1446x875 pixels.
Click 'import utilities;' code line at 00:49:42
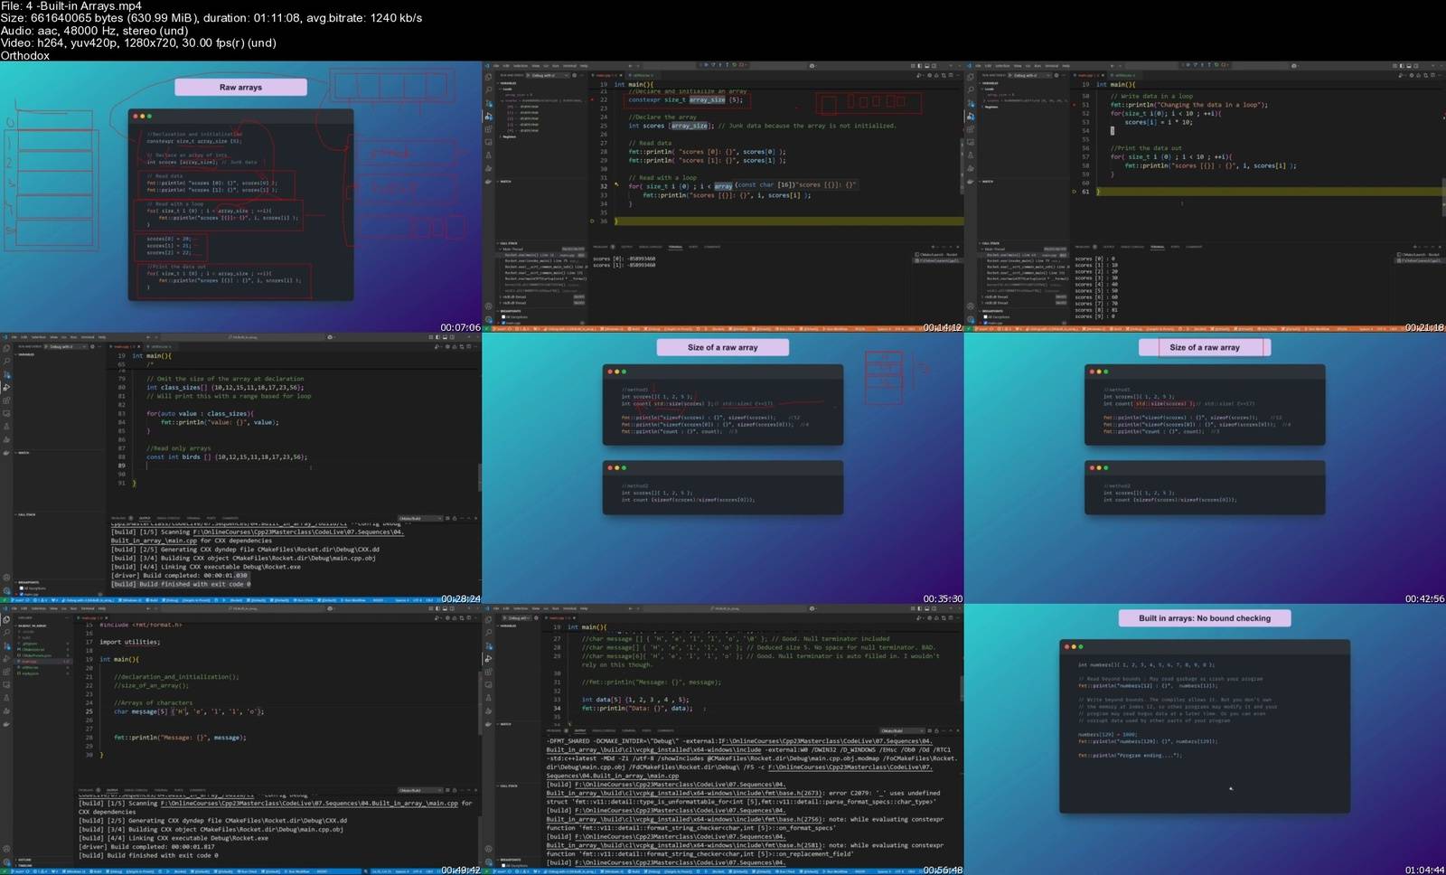point(129,642)
